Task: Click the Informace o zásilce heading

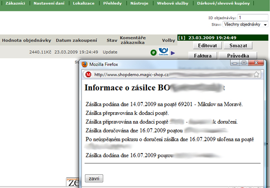Action: 155,88
